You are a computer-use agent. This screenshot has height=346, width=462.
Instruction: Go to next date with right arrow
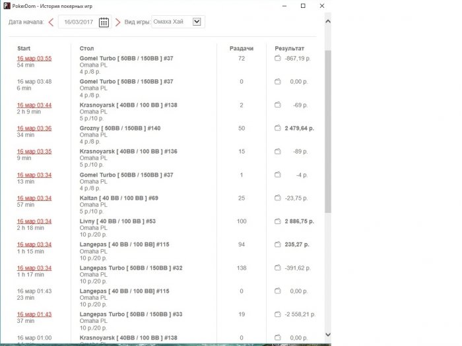(118, 22)
